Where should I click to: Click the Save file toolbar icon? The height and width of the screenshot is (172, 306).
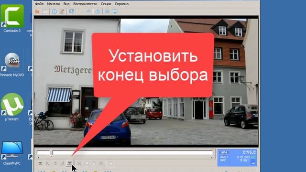(45, 11)
